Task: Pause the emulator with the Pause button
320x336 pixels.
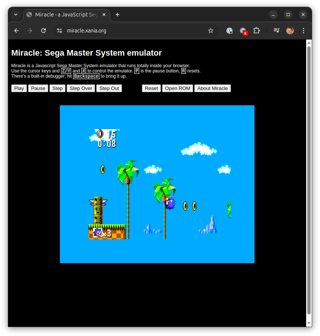Action: point(38,88)
